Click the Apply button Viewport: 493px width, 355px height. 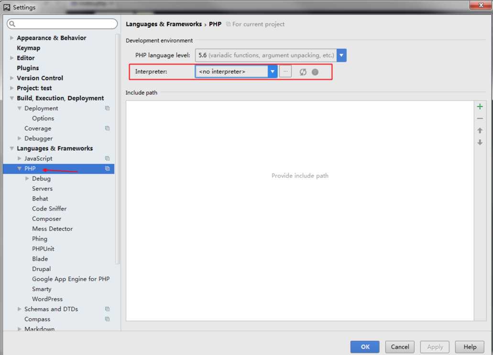(435, 347)
